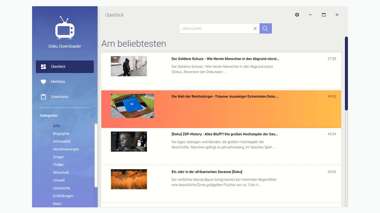Open the Drogen category
The height and width of the screenshot is (213, 380).
tap(58, 157)
